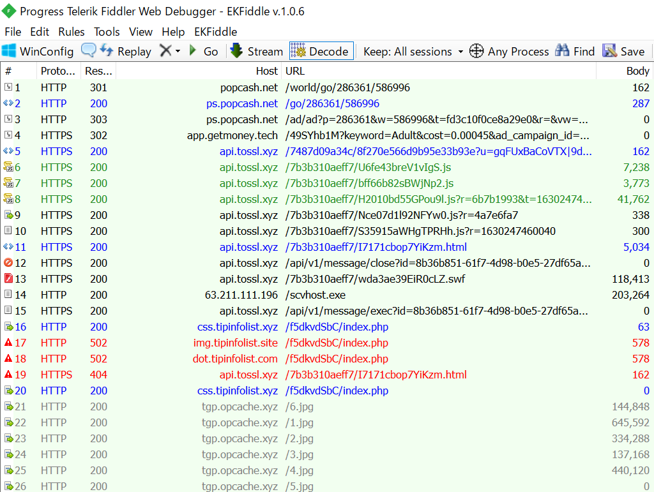Click the green arrow icon of session 9
The width and height of the screenshot is (654, 492).
[9, 215]
